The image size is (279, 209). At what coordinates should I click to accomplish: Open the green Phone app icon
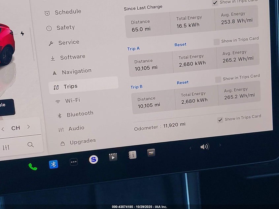point(33,166)
